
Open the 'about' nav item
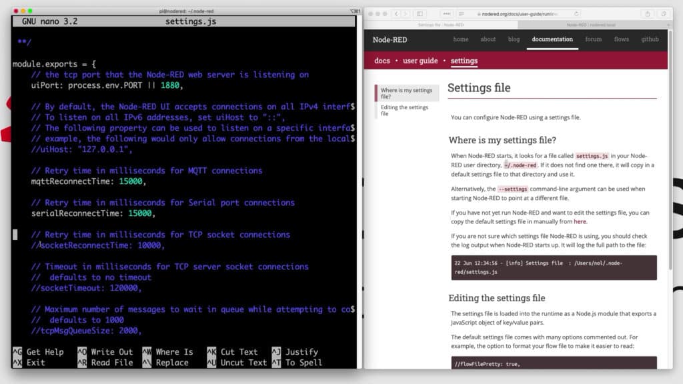pos(488,39)
